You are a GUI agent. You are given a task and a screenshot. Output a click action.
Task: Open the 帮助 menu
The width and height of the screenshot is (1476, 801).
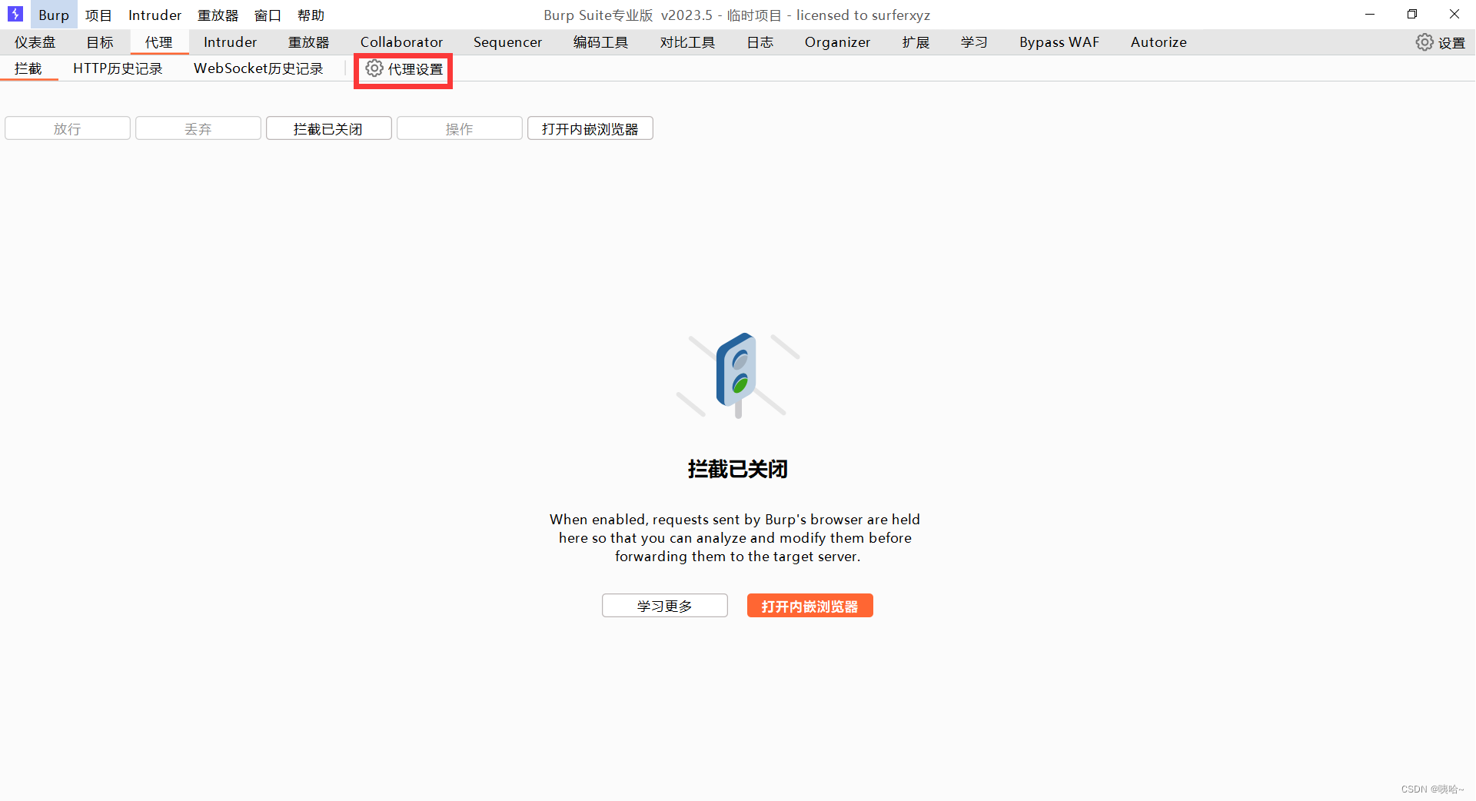[311, 15]
